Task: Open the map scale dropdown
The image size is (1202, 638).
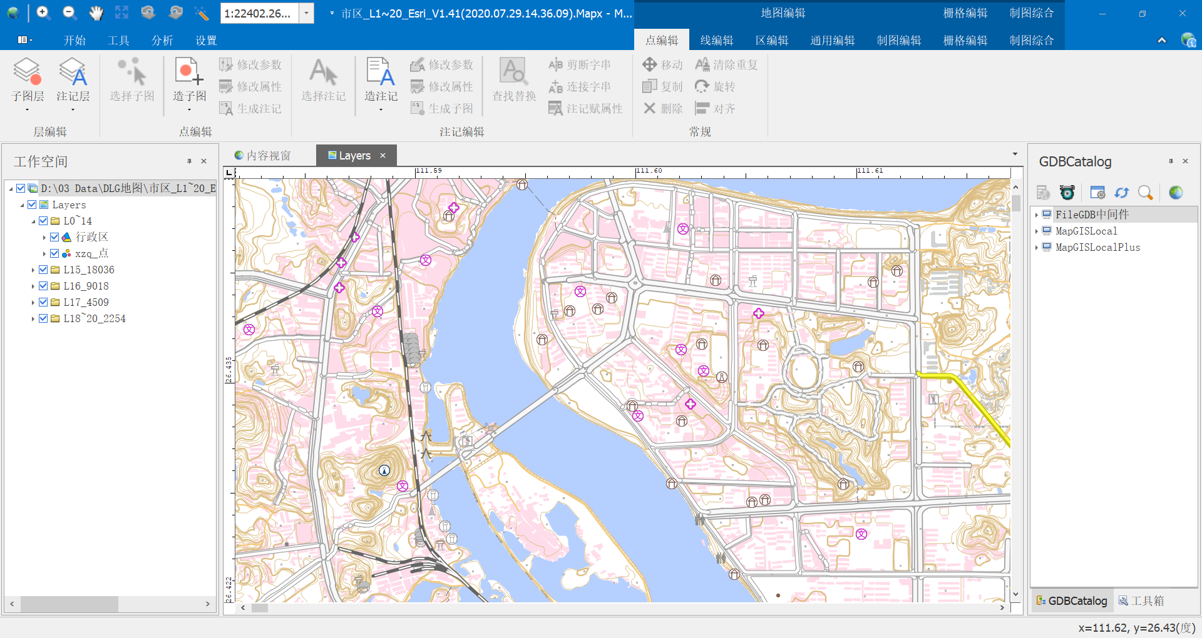Action: (306, 13)
